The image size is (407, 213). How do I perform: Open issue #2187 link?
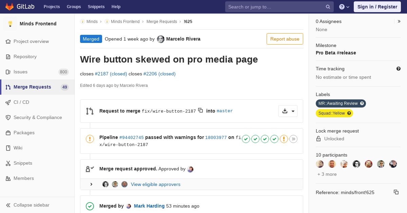[x=111, y=74]
